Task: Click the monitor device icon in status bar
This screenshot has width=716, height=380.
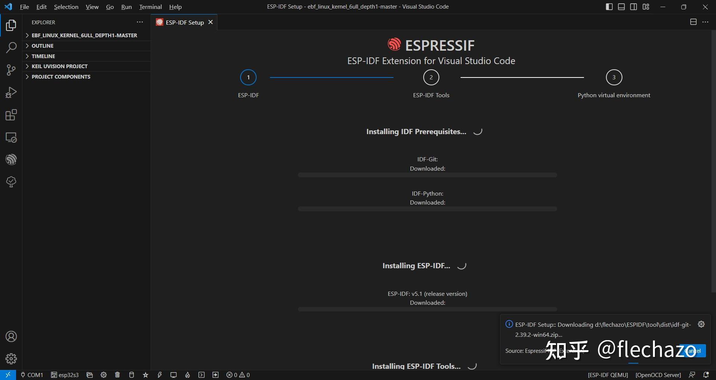Action: [x=173, y=375]
